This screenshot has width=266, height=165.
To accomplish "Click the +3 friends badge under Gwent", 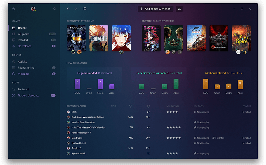I will [x=180, y=52].
